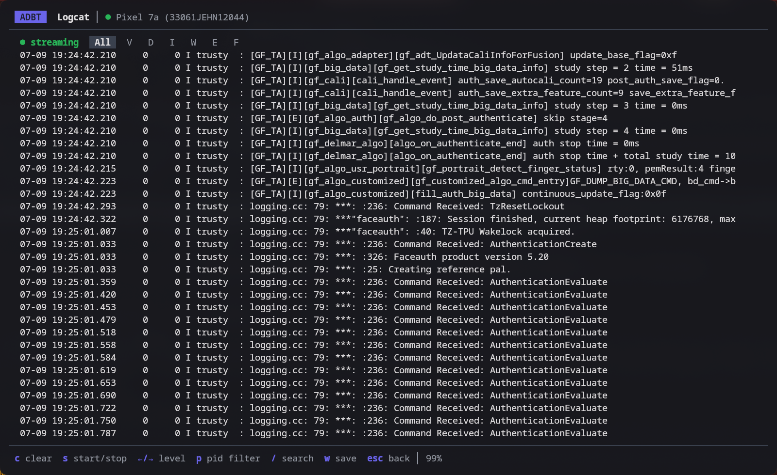The height and width of the screenshot is (475, 777).
Task: Click the green device connection indicator
Action: [108, 17]
